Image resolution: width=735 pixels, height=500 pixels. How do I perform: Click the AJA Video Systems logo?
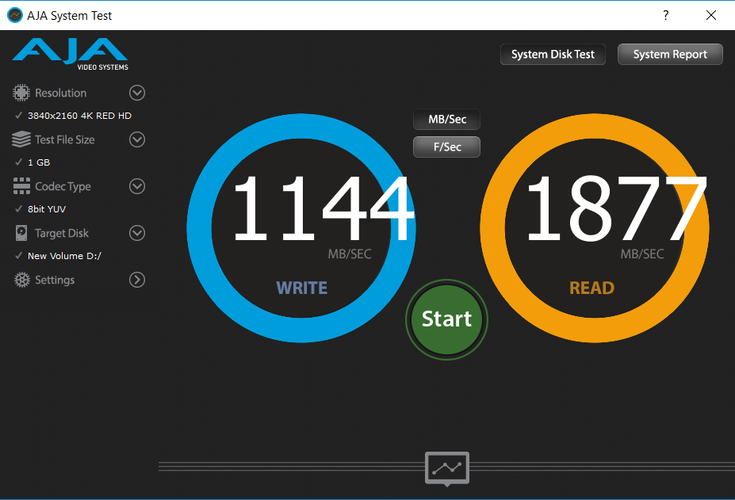(70, 55)
